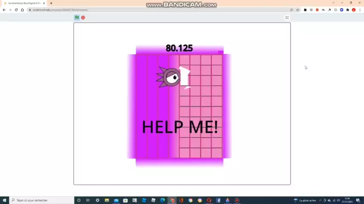This screenshot has width=364, height=204.
Task: Open Task View on the taskbar
Action: tap(88, 200)
